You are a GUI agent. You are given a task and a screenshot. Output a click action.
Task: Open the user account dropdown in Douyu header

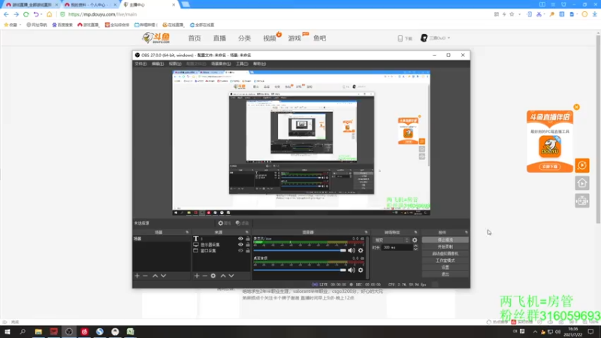[x=435, y=38]
